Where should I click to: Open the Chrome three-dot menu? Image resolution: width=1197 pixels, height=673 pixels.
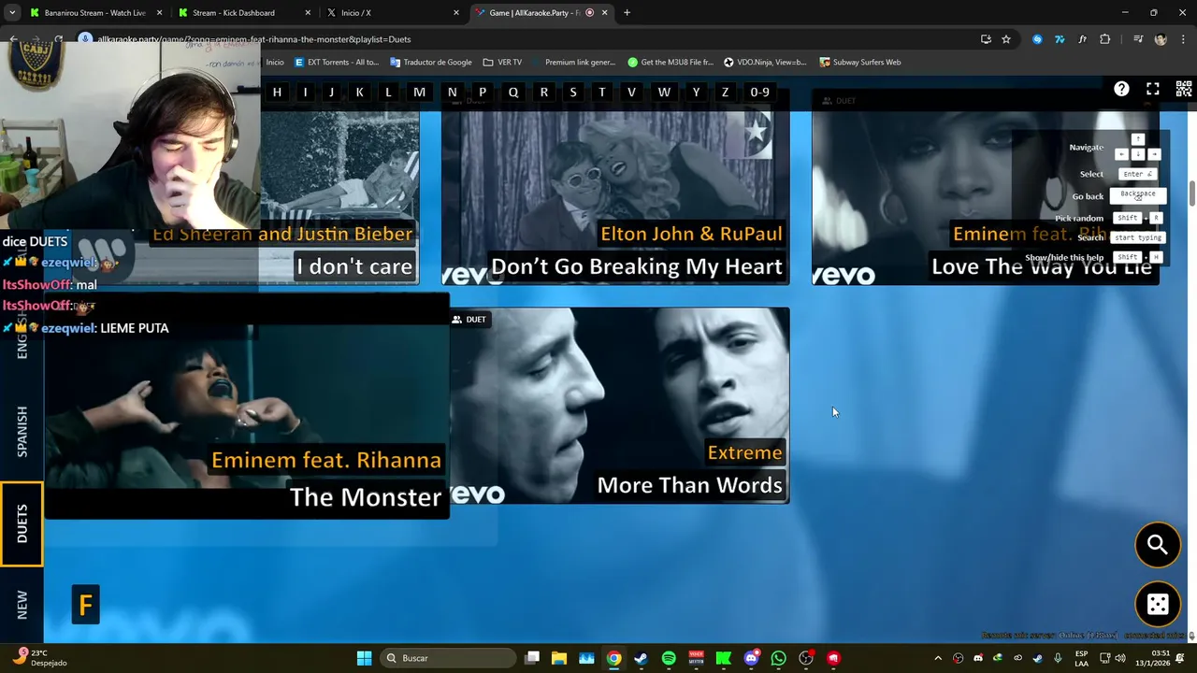[x=1183, y=39]
